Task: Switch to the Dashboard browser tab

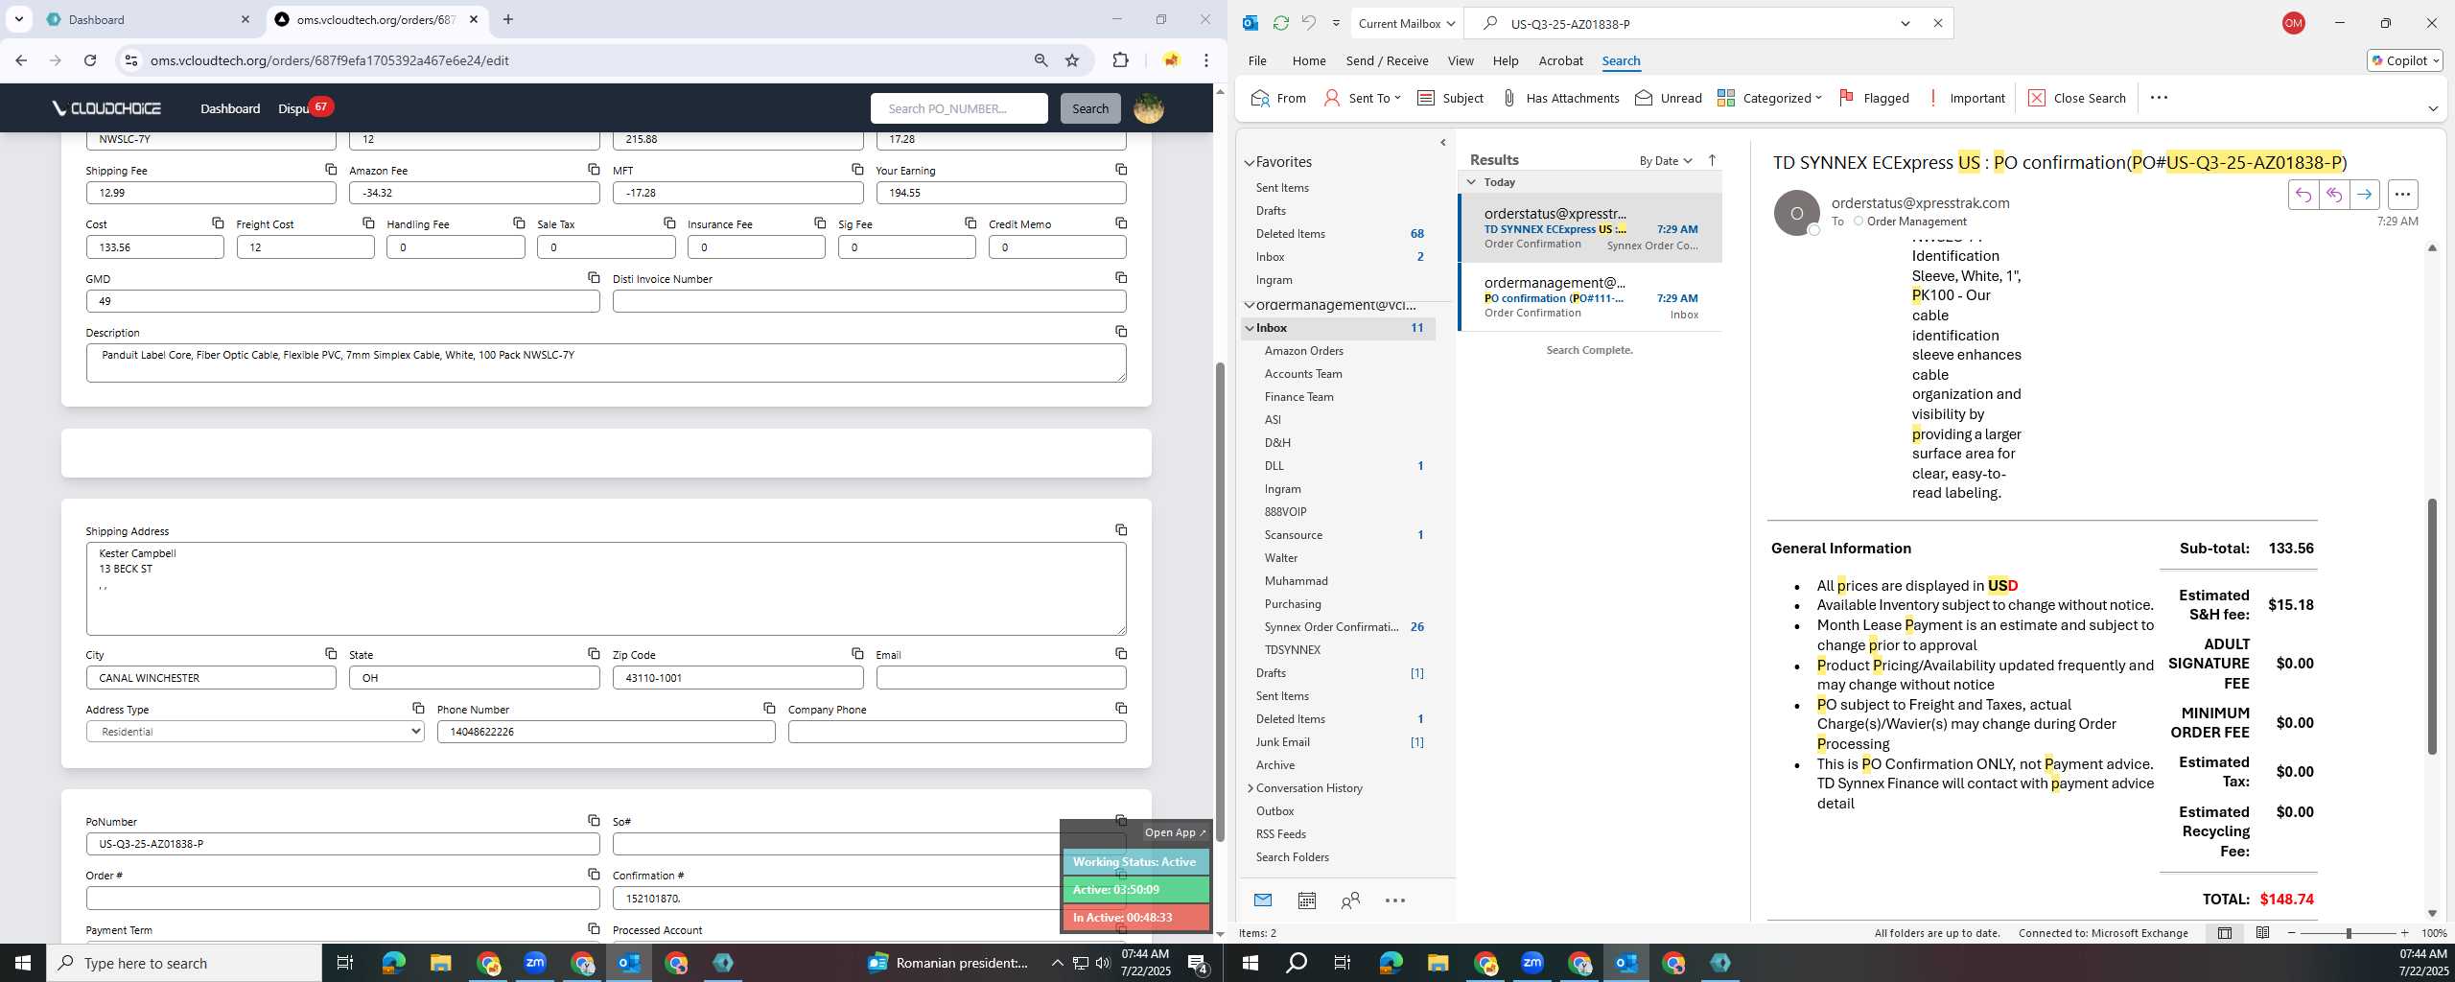Action: coord(147,19)
